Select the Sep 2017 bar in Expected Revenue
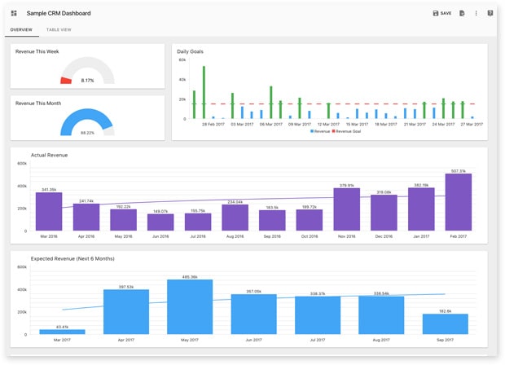 [445, 324]
